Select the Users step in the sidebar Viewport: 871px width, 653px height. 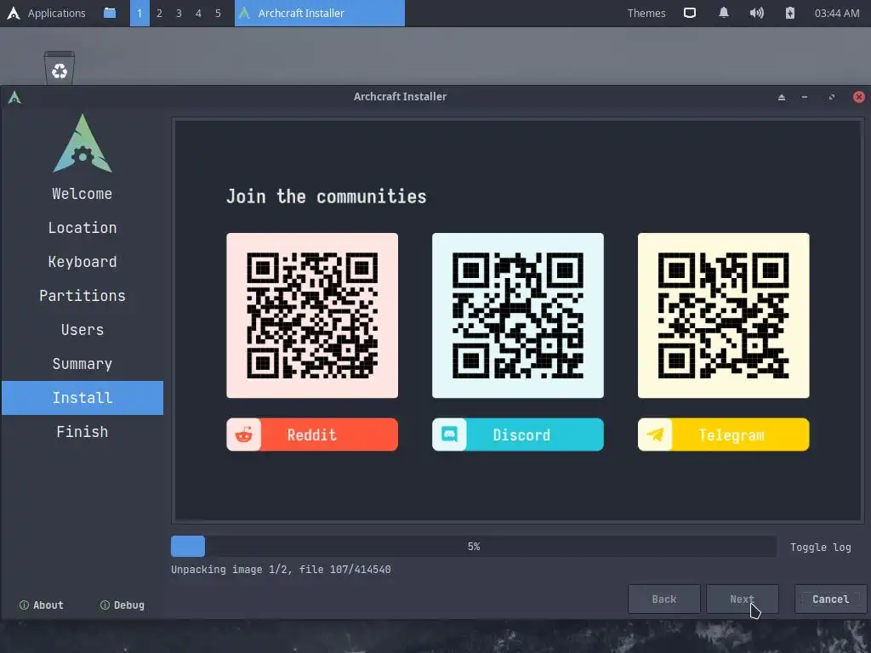[83, 330]
